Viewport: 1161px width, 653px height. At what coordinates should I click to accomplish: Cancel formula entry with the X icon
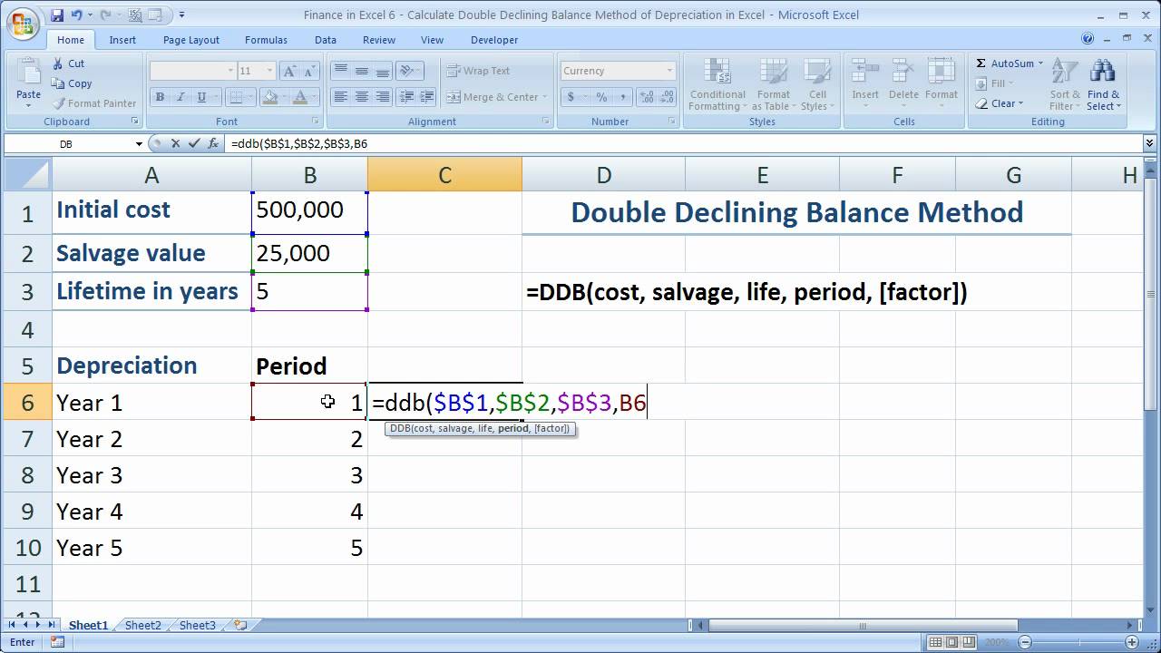coord(175,143)
